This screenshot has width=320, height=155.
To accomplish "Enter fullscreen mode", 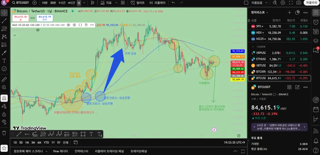I will tap(291, 3).
